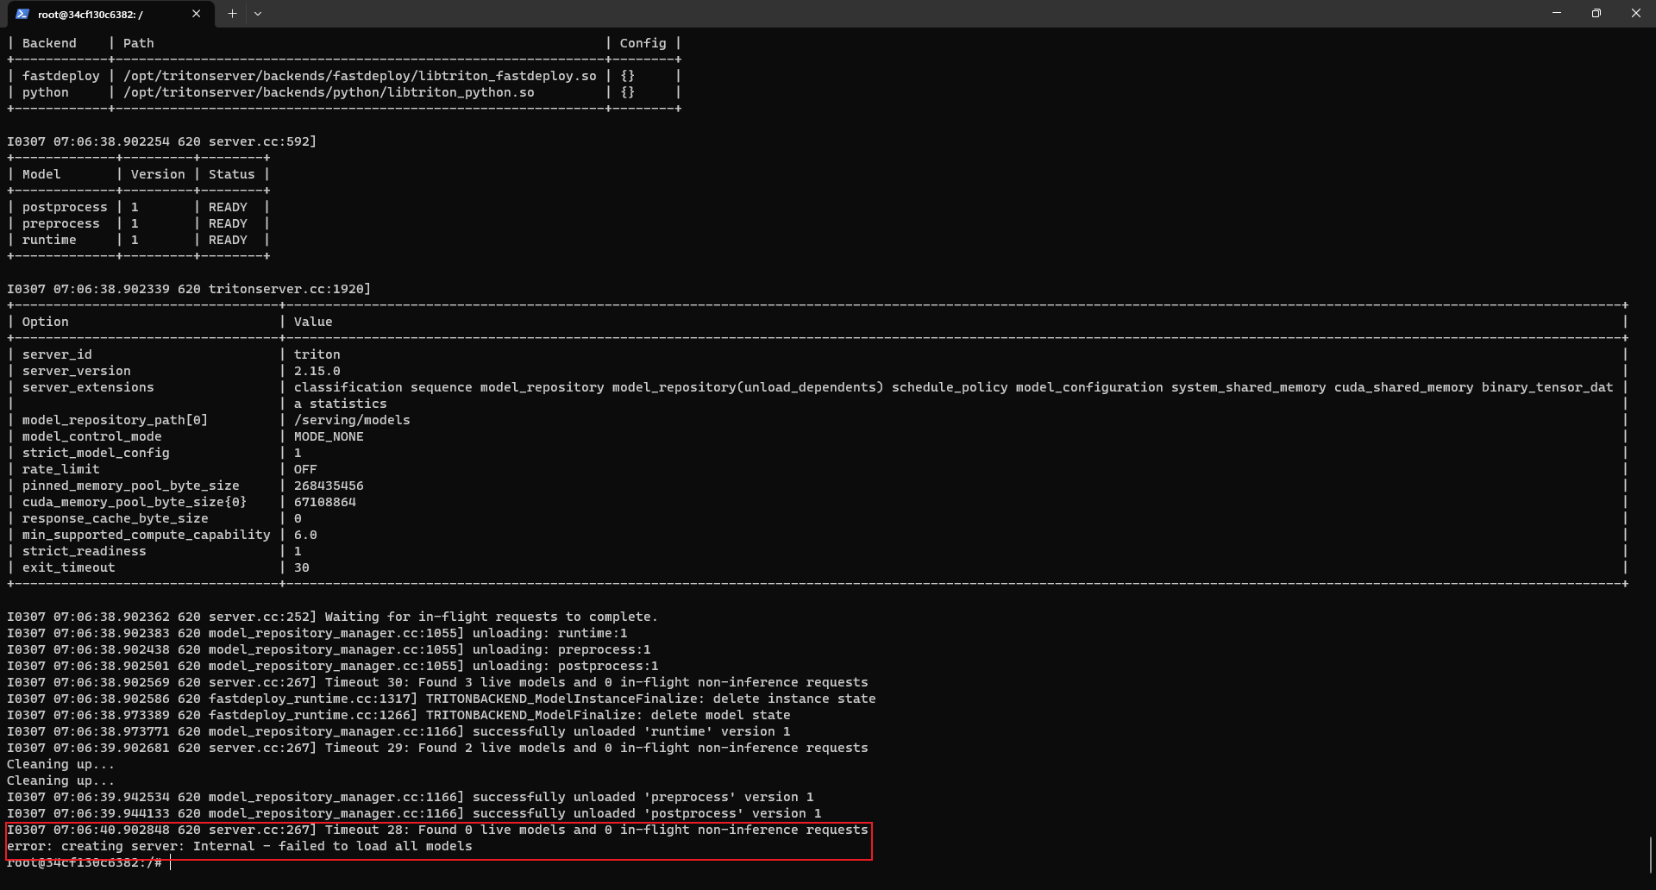This screenshot has height=890, width=1656.
Task: Open a new terminal tab
Action: pyautogui.click(x=232, y=14)
